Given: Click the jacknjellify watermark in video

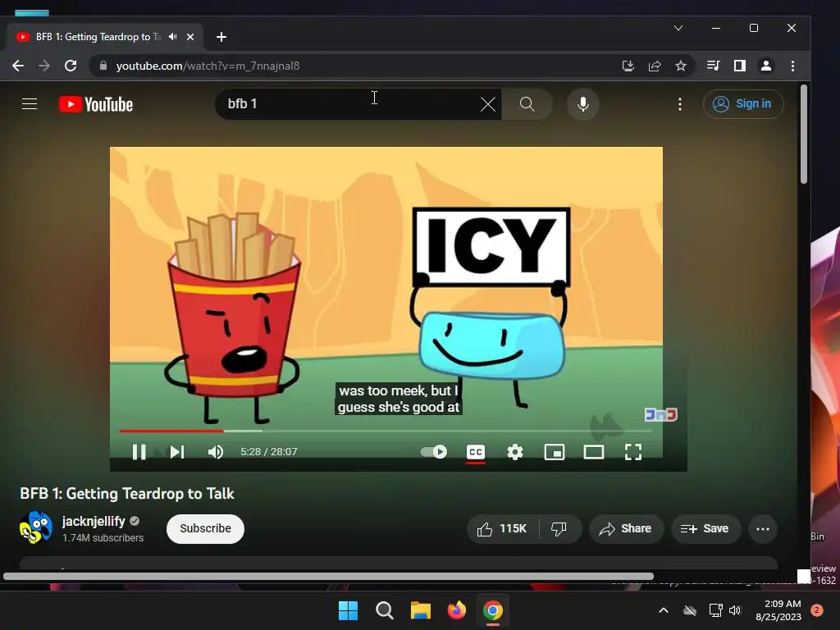Looking at the screenshot, I should pos(661,414).
